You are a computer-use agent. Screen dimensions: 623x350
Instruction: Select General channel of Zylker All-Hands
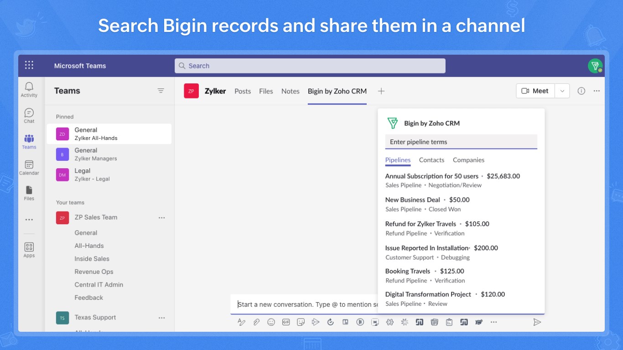click(x=109, y=134)
